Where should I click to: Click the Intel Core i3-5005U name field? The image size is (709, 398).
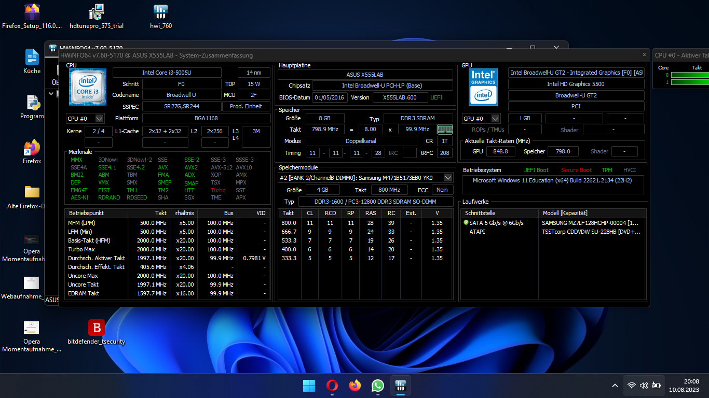click(x=167, y=73)
